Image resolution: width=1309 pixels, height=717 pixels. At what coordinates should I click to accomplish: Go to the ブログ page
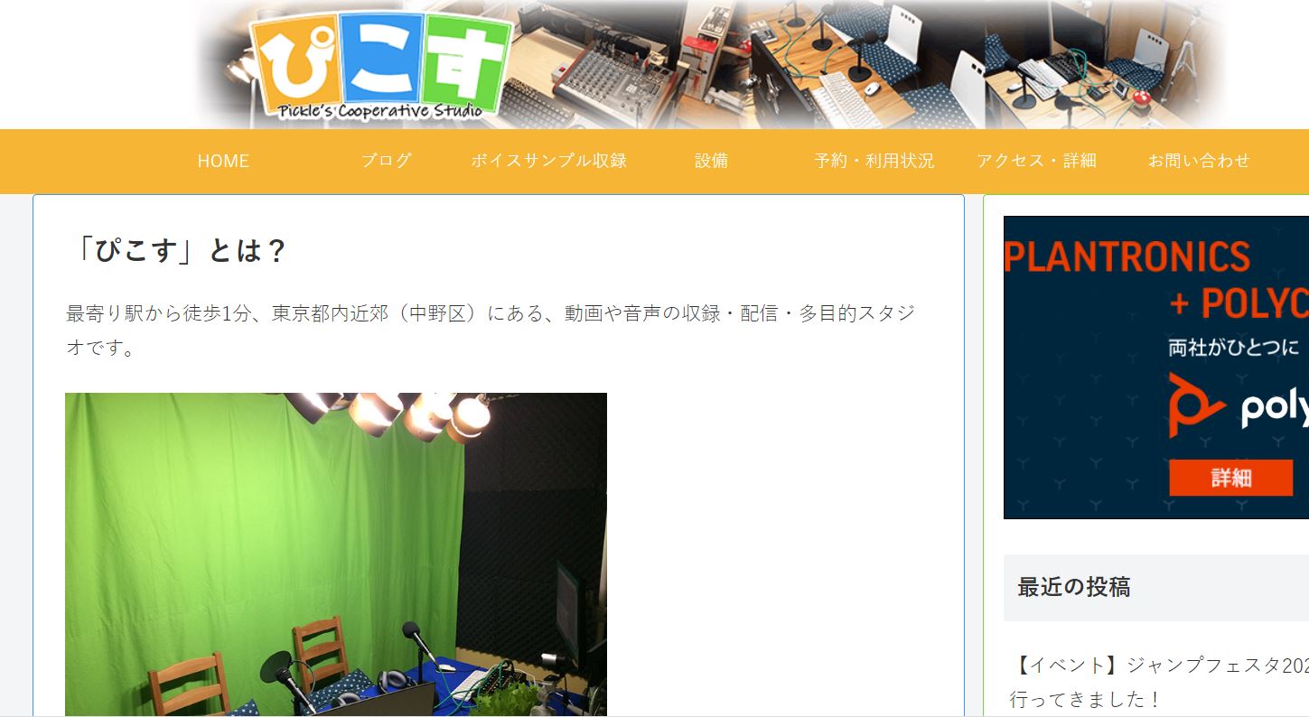coord(387,161)
